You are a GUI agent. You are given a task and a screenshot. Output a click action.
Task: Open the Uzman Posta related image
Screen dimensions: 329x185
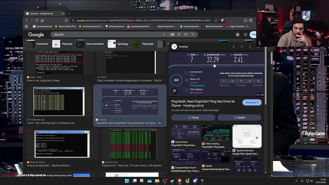(x=186, y=132)
